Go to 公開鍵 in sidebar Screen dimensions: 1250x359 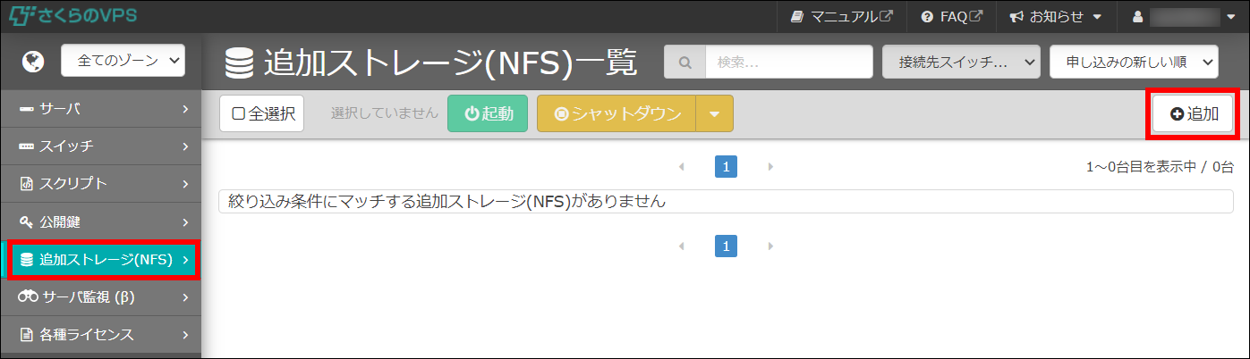pyautogui.click(x=101, y=221)
